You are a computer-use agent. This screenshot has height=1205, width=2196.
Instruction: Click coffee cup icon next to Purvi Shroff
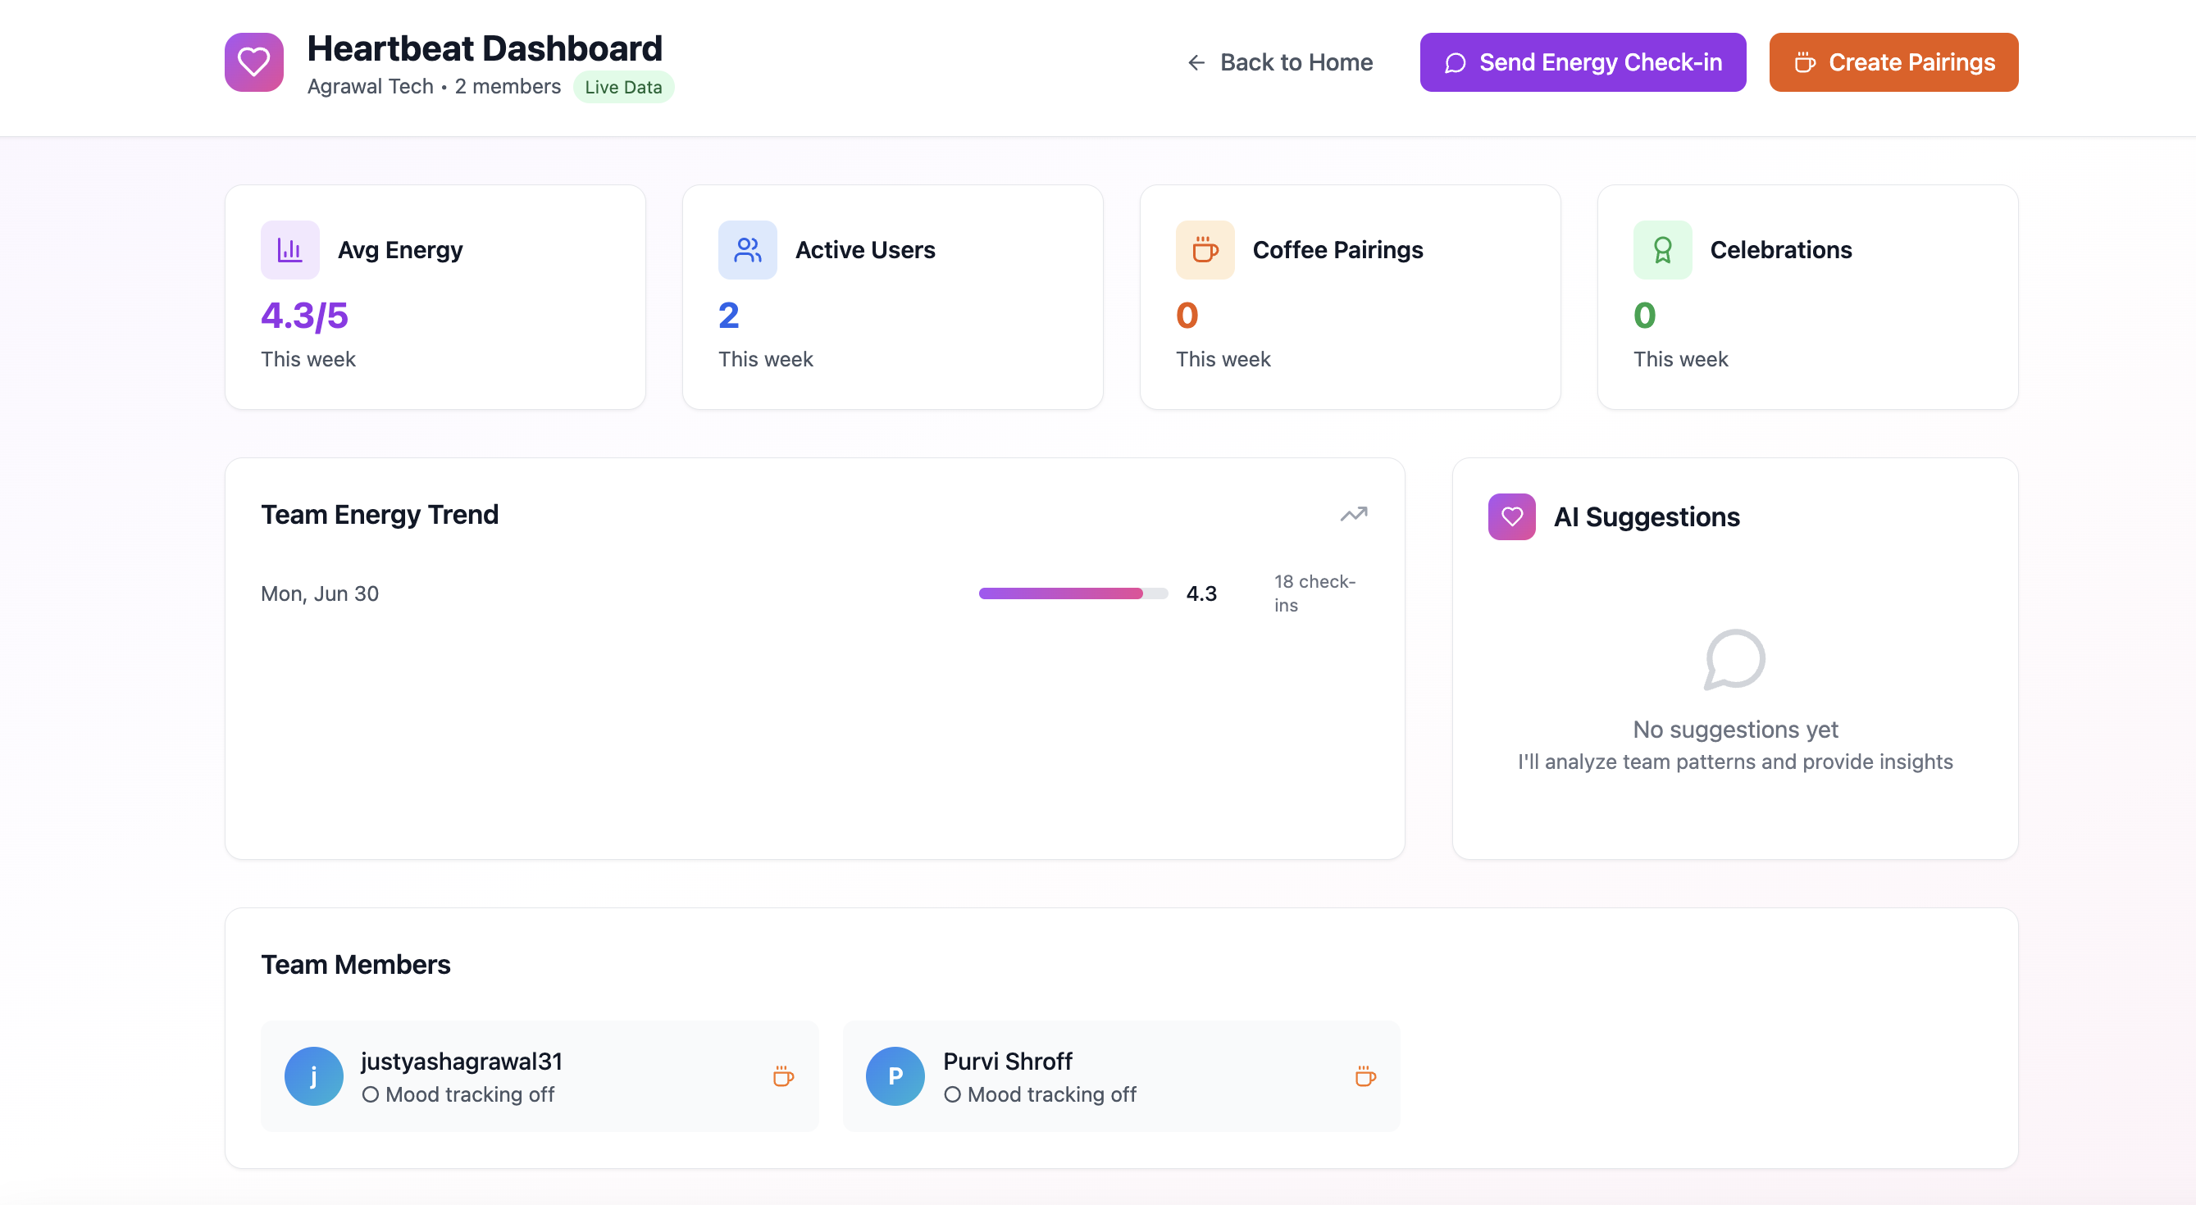[x=1365, y=1075]
